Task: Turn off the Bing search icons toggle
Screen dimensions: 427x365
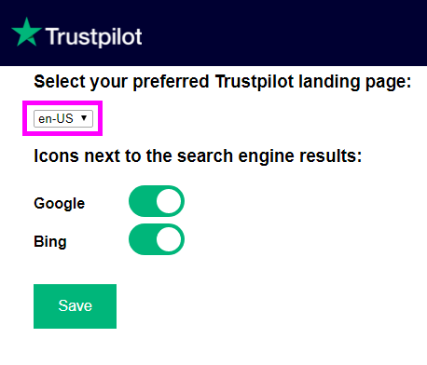Action: click(x=157, y=239)
